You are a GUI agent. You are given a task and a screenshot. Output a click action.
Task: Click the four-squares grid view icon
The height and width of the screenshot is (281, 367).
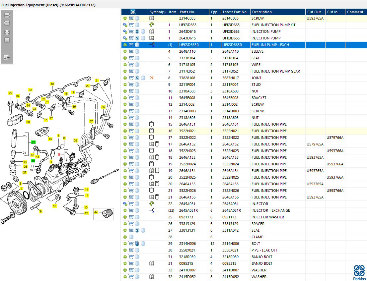tap(7, 32)
